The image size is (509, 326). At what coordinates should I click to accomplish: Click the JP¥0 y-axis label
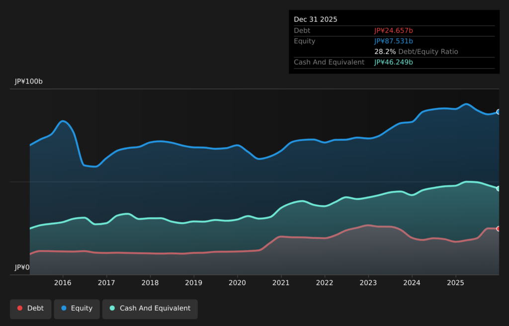point(22,267)
